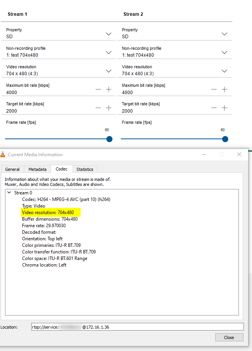Increase Stream 1 maximum bit rate with plus

point(108,89)
